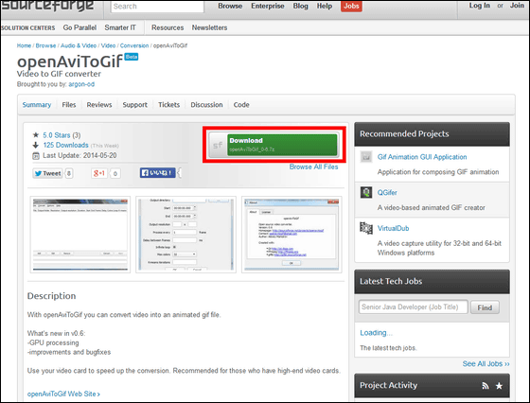Click the Tweet button

click(47, 173)
